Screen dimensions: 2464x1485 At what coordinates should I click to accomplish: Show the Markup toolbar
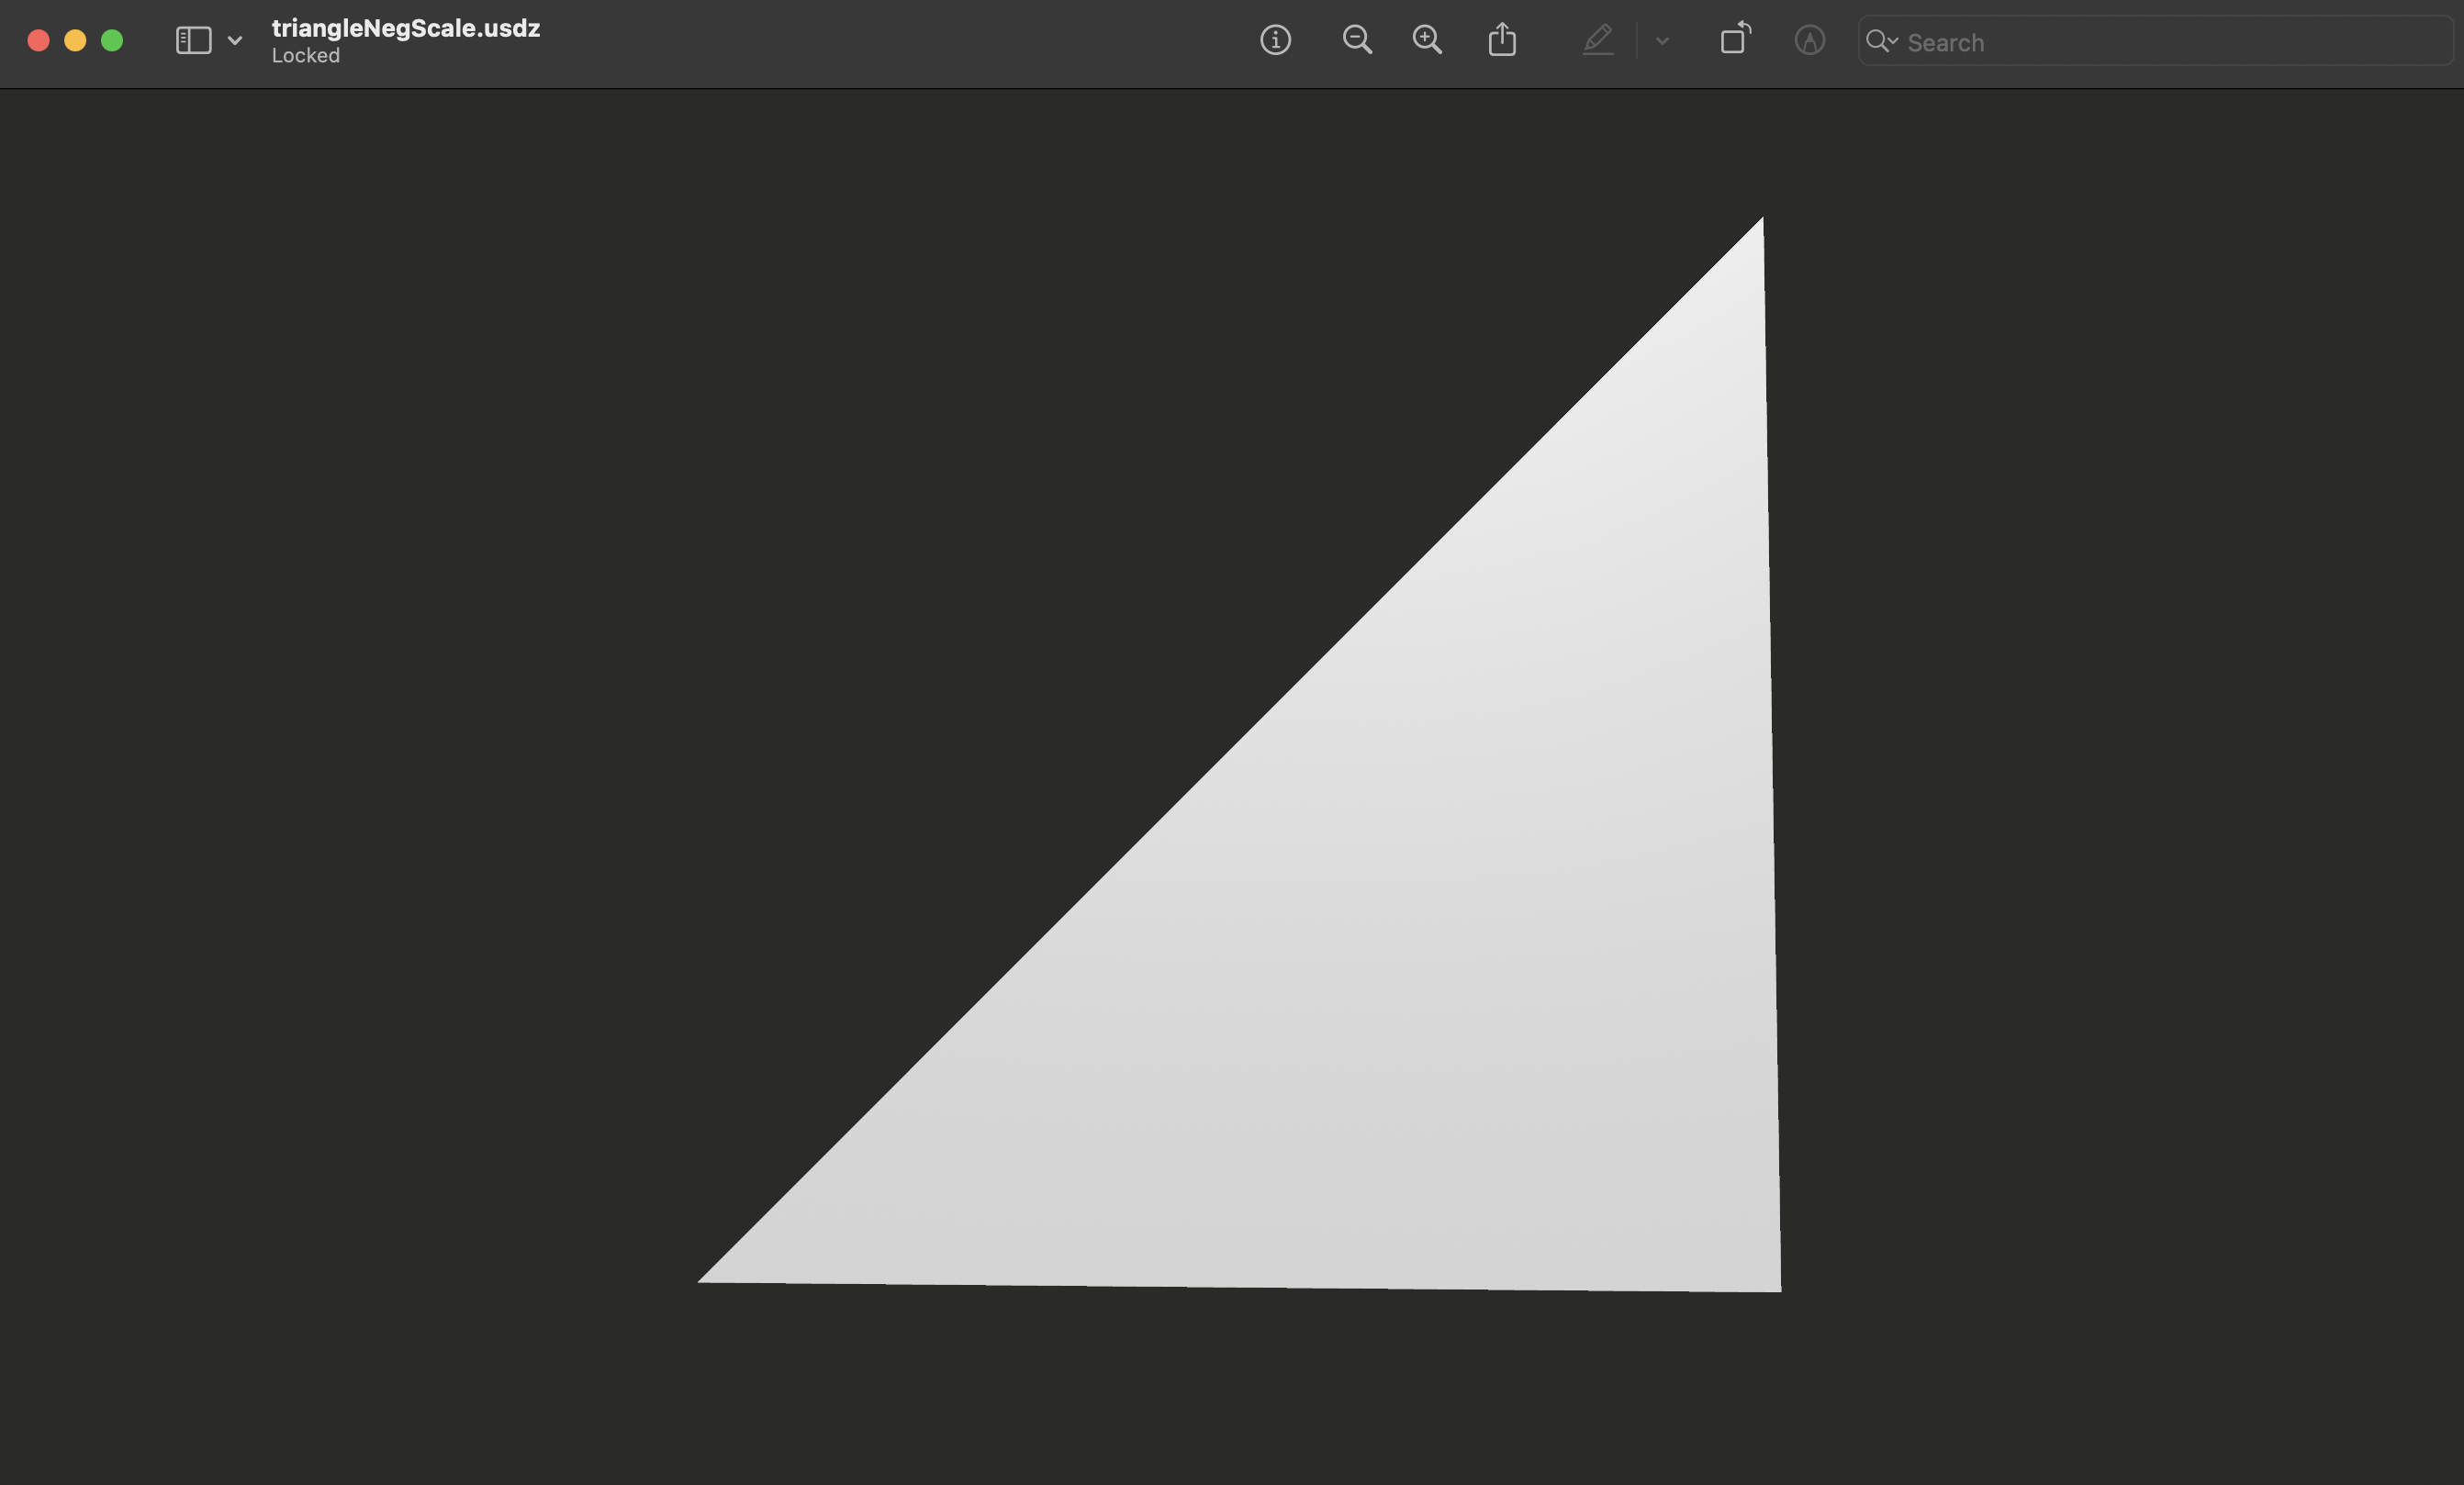pyautogui.click(x=1809, y=40)
